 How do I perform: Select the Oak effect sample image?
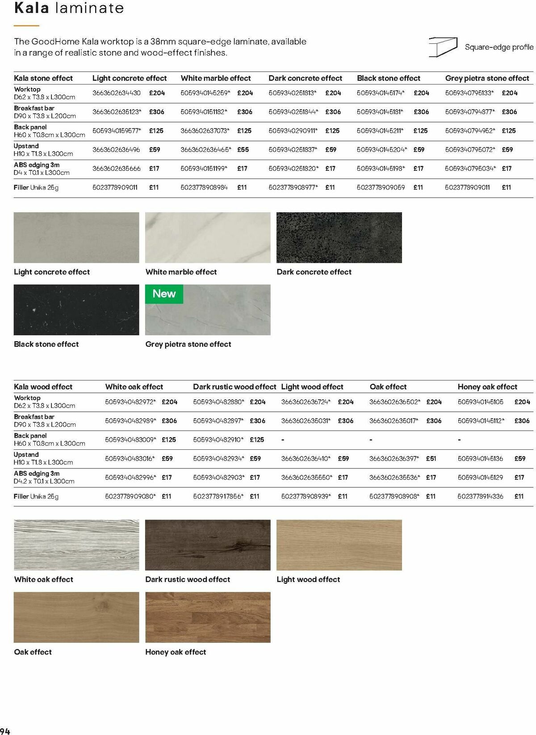(x=76, y=617)
